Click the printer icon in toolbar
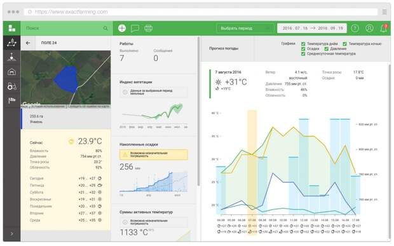The height and width of the screenshot is (246, 394). pyautogui.click(x=149, y=28)
